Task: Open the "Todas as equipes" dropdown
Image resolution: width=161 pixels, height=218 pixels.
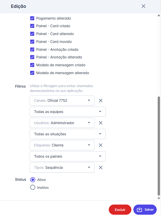Action: tap(67, 112)
